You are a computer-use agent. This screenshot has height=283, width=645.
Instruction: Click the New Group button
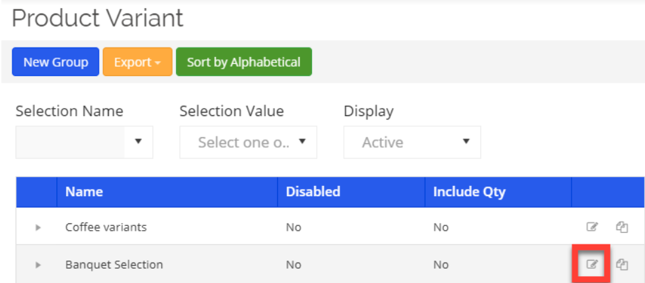[x=56, y=62]
